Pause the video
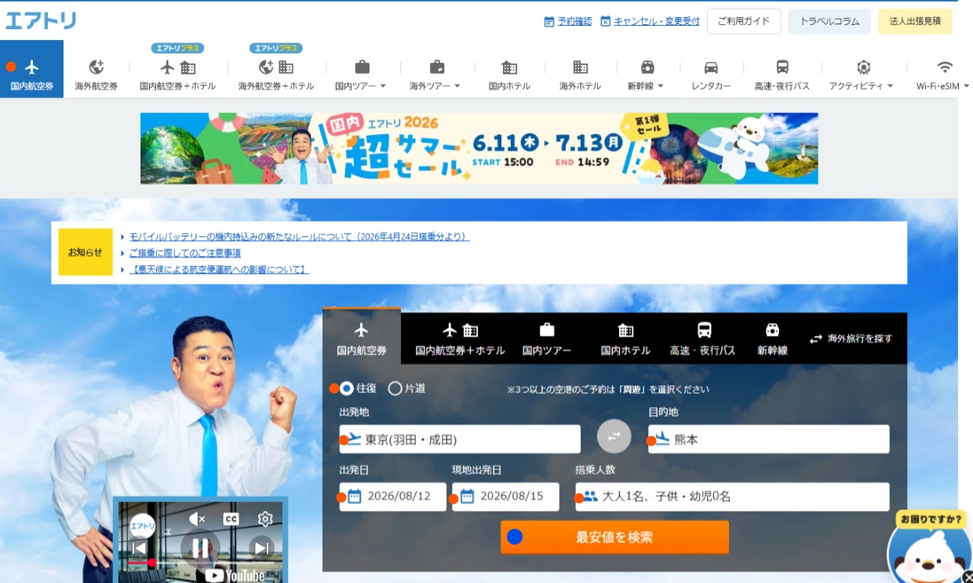The image size is (973, 583). point(200,548)
